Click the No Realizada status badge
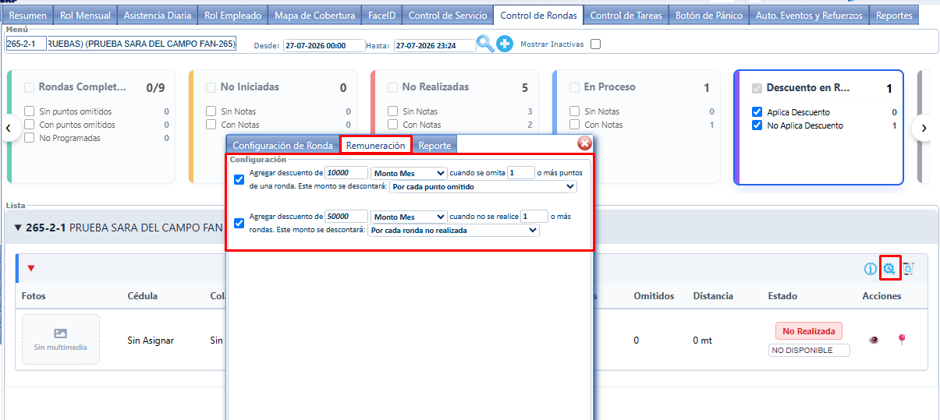 pos(809,330)
